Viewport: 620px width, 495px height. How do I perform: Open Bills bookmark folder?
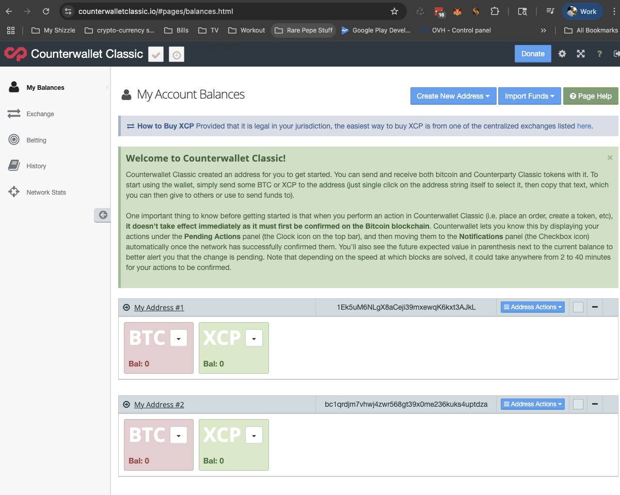tap(177, 30)
